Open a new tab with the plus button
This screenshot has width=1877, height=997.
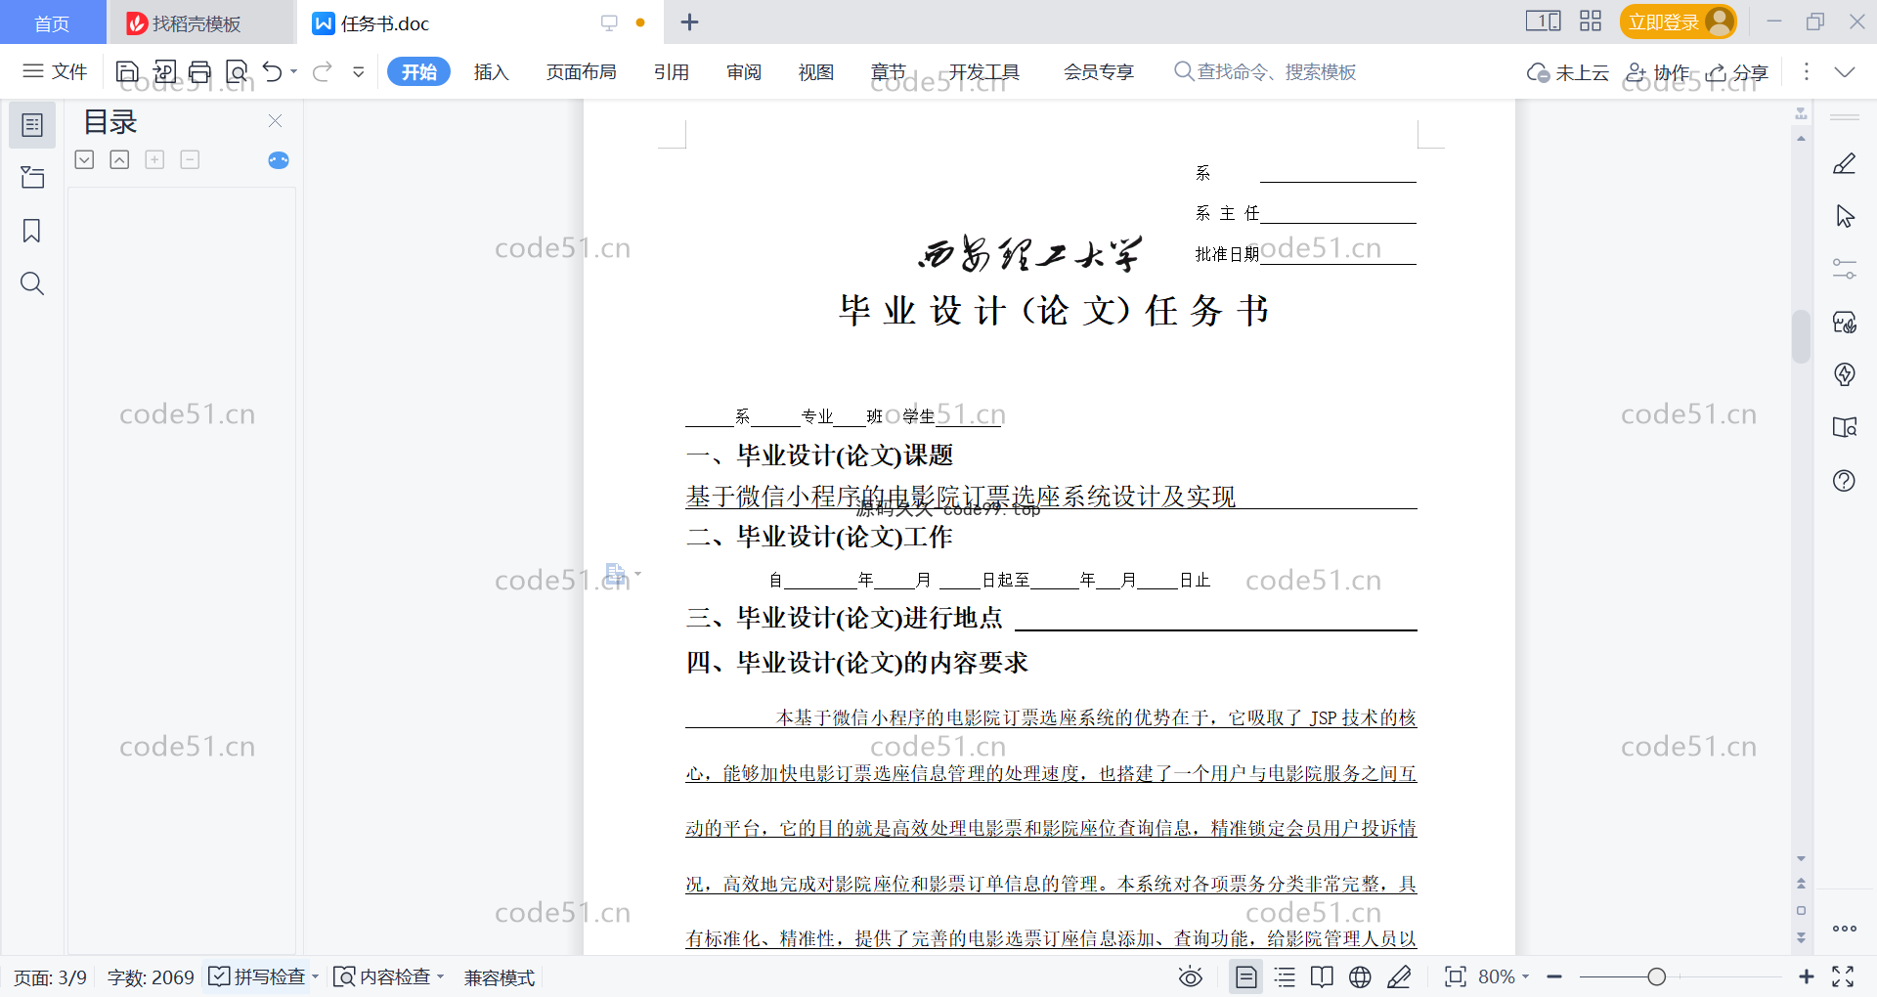[689, 22]
